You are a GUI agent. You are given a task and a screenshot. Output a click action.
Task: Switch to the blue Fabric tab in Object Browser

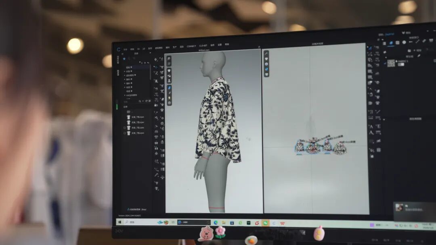(x=391, y=43)
